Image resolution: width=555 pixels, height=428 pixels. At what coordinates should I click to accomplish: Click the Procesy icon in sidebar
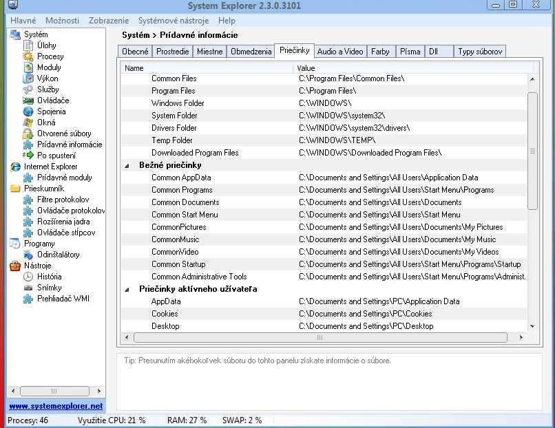pos(28,56)
